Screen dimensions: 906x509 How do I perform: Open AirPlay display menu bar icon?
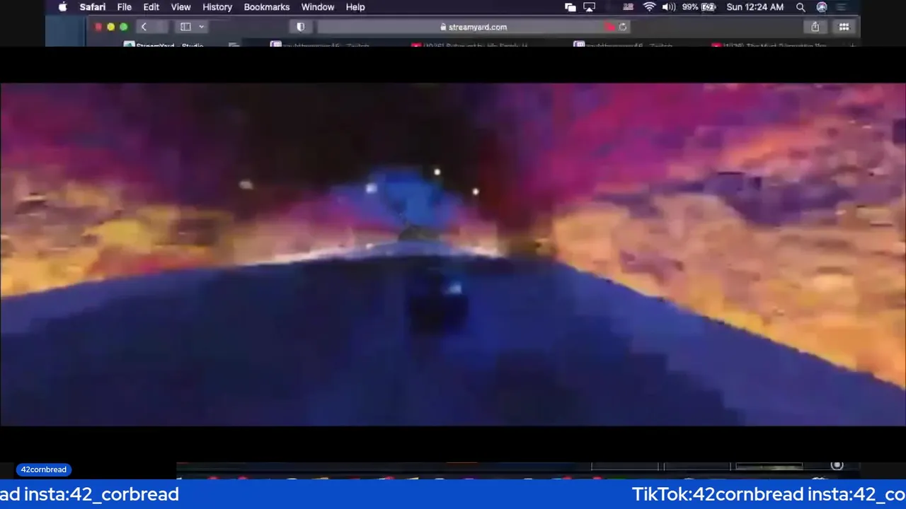pos(589,7)
